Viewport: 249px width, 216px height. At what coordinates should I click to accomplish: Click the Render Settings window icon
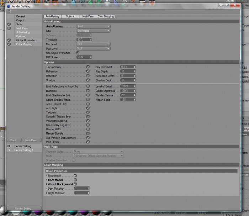click(9, 6)
